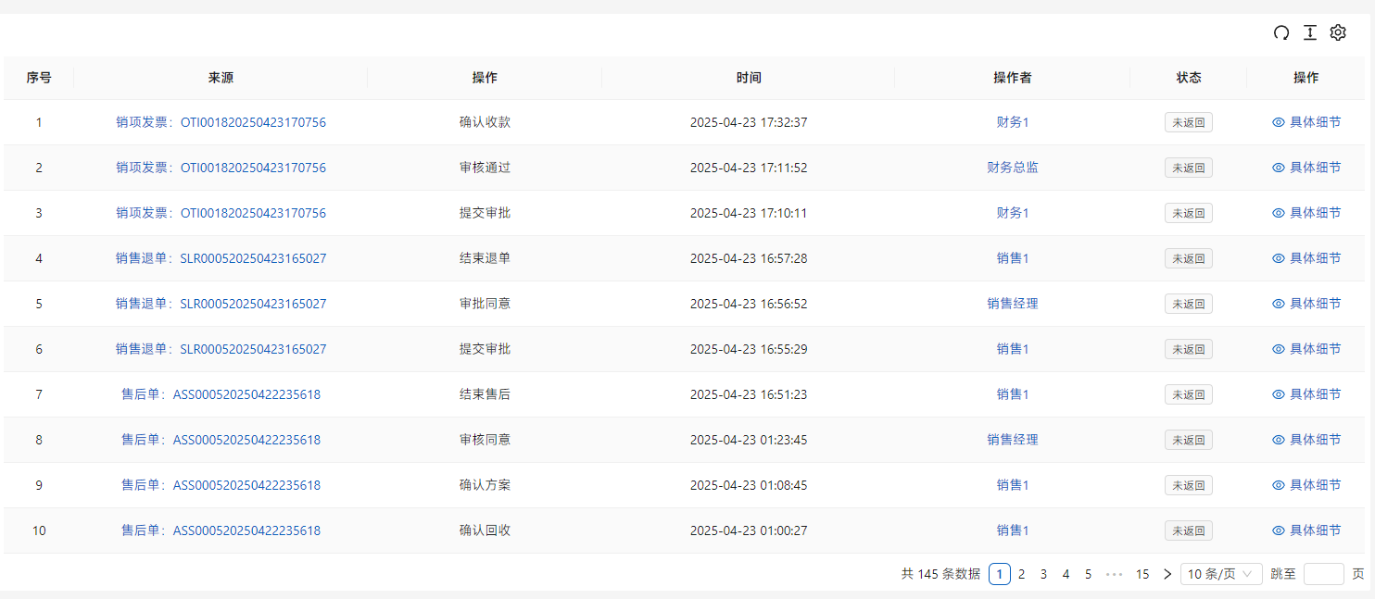Screen dimensions: 1375x599
Task: Click the eye icon in row 1
Action: [1279, 122]
